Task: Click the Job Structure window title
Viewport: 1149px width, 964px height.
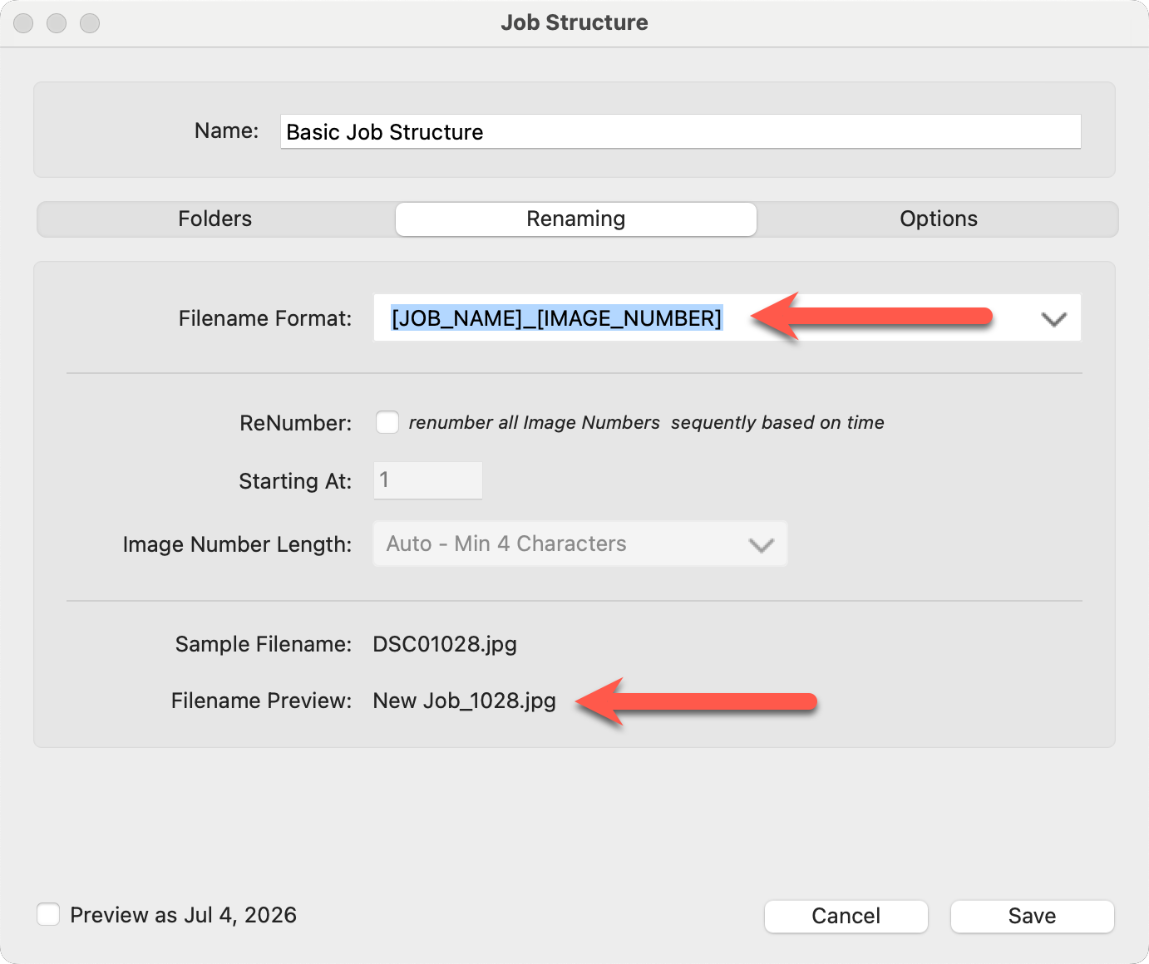Action: [574, 22]
